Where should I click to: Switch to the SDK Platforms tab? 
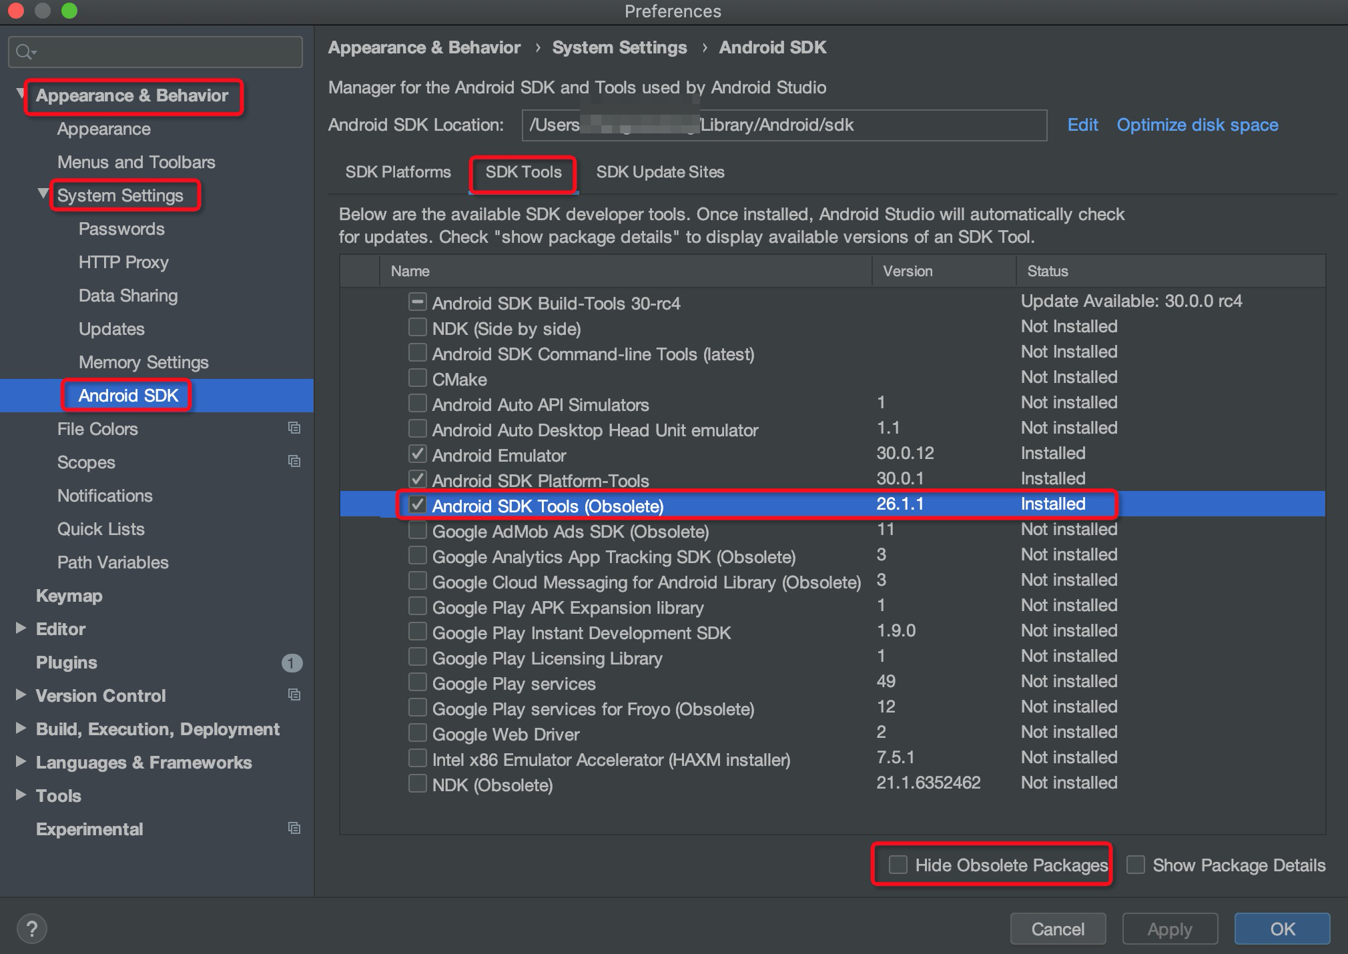coord(398,172)
